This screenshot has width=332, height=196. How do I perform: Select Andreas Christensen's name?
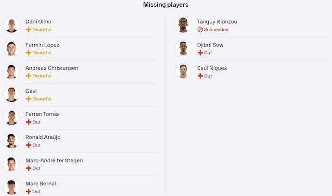click(x=51, y=68)
